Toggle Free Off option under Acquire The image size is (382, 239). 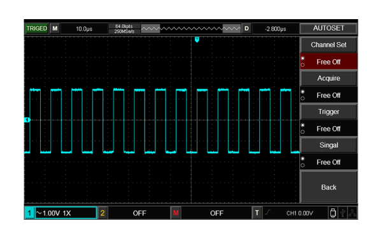[329, 95]
